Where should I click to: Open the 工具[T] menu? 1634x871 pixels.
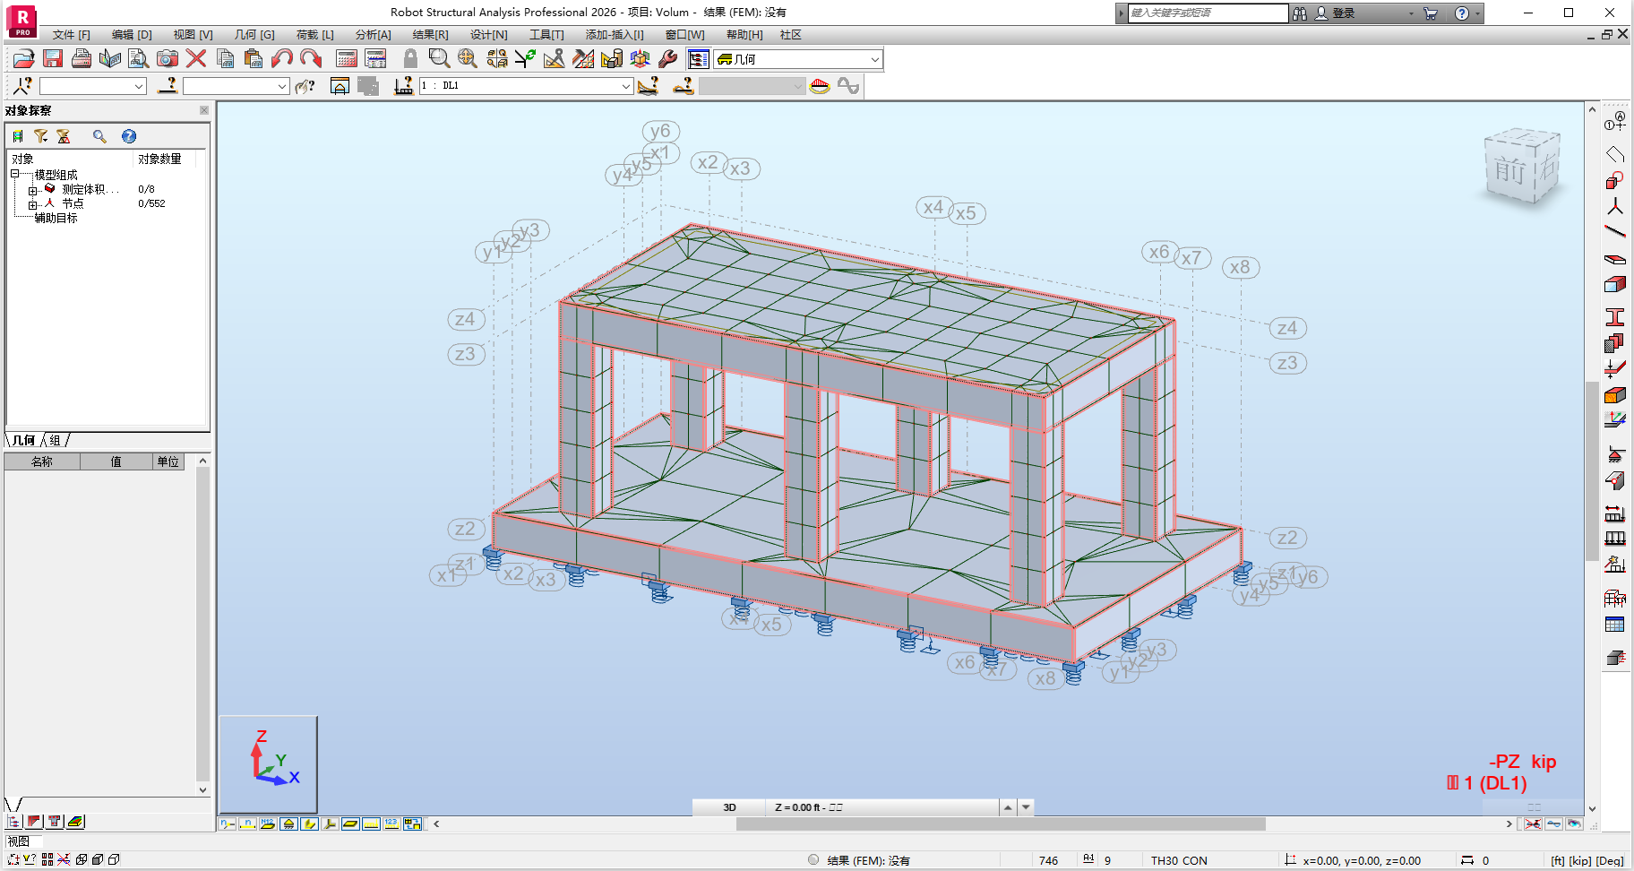(546, 35)
